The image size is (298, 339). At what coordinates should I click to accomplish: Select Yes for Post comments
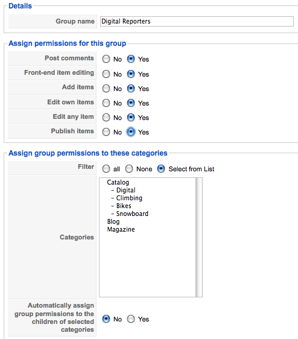tap(131, 59)
